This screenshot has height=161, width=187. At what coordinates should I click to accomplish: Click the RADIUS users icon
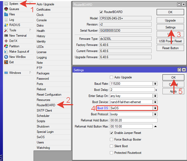[6, 25]
